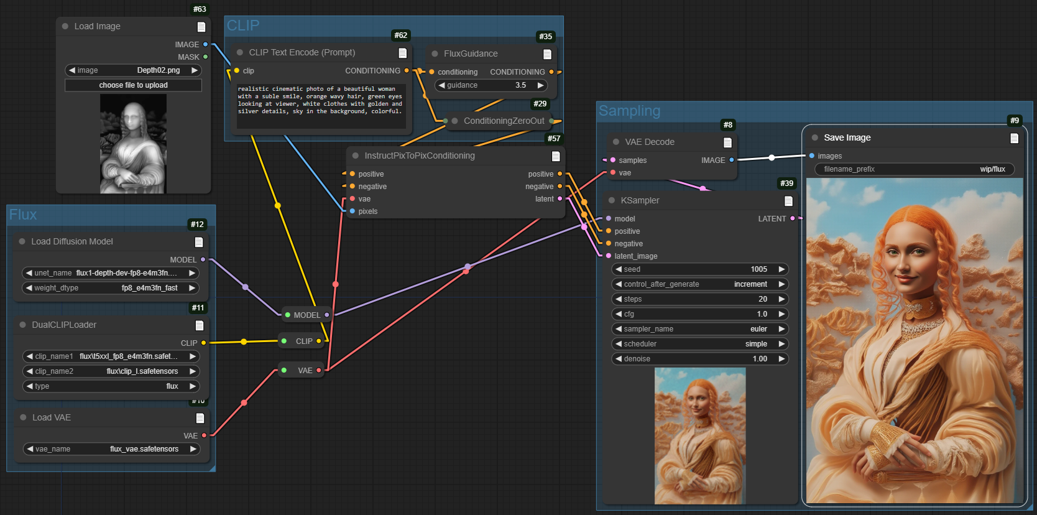1037x515 pixels.
Task: Click the document icon on InstructPixToPixConditioning node
Action: coord(556,156)
